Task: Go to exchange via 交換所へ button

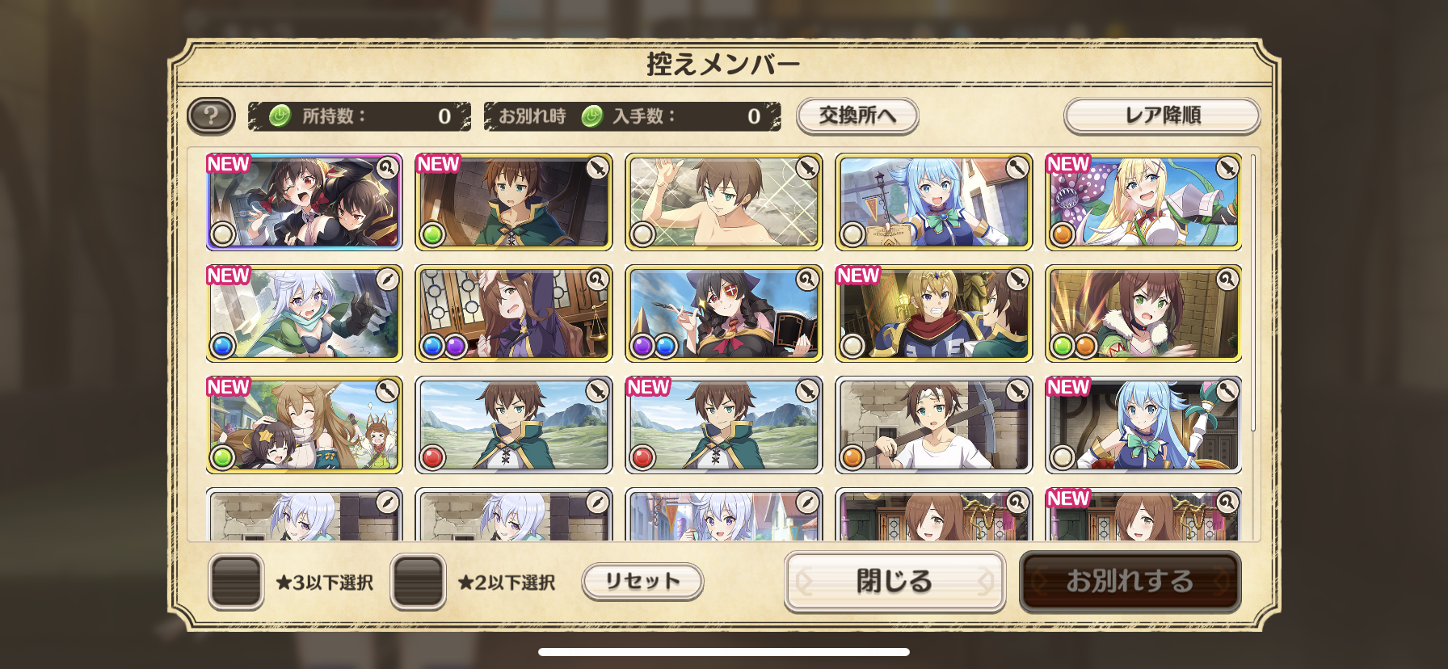Action: (857, 116)
